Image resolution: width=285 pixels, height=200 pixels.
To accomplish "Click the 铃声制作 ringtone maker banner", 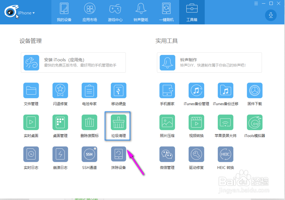I will coord(209,63).
